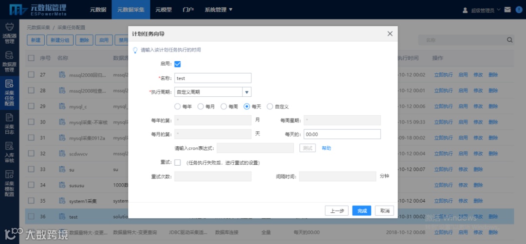Click 修改 for row 33 su
Viewport: 526px width, 244px height.
[x=463, y=169]
